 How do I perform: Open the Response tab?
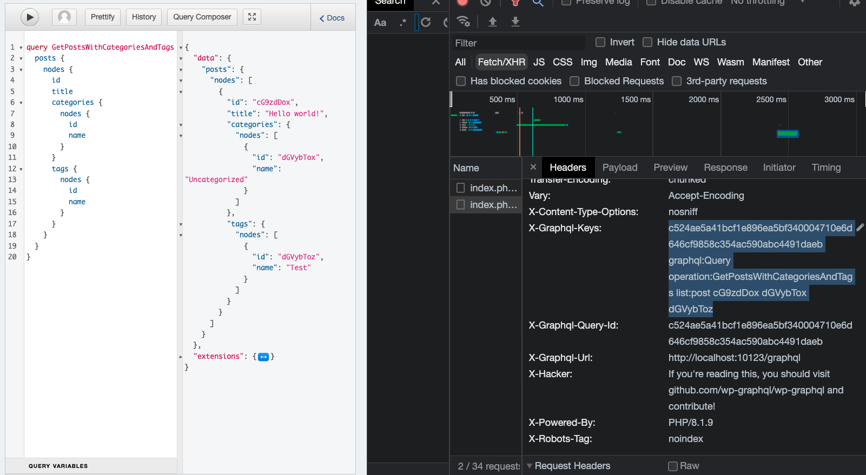click(725, 168)
